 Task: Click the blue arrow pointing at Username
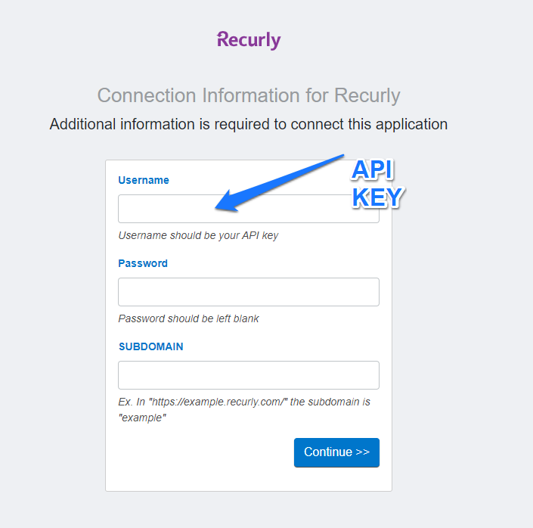pyautogui.click(x=280, y=183)
